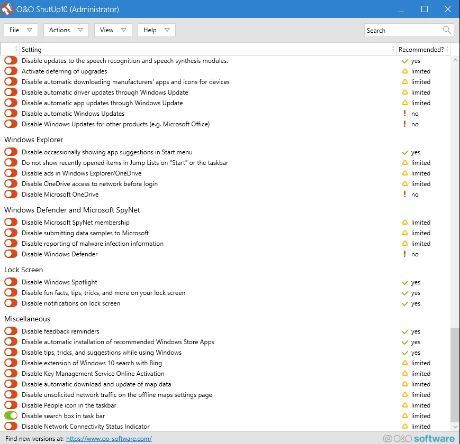Viewport: 460px width, 444px height.
Task: Click the Disable Windows Defender setting text
Action: pos(60,254)
